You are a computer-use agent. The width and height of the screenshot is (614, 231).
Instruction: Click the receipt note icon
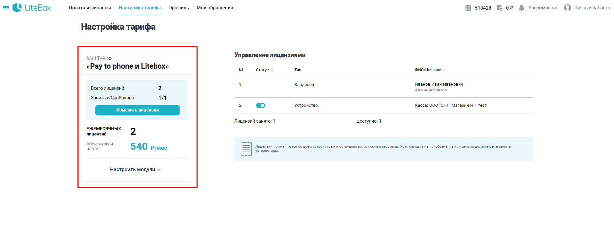[x=246, y=149]
